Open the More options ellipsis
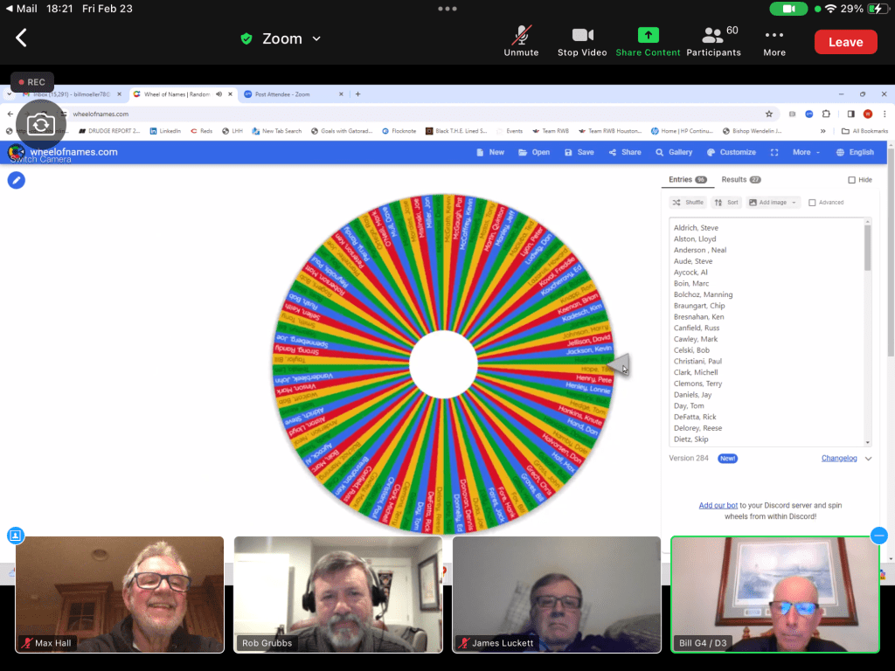This screenshot has width=895, height=671. [x=774, y=36]
